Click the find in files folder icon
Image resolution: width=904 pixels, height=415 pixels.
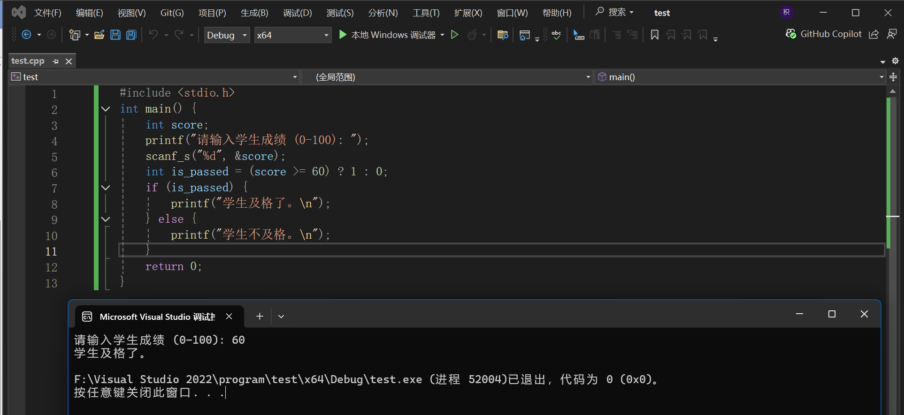[x=503, y=35]
